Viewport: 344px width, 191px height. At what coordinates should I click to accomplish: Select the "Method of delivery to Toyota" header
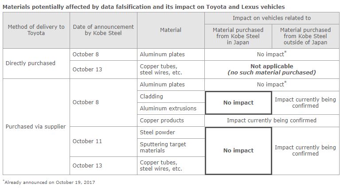[36, 30]
